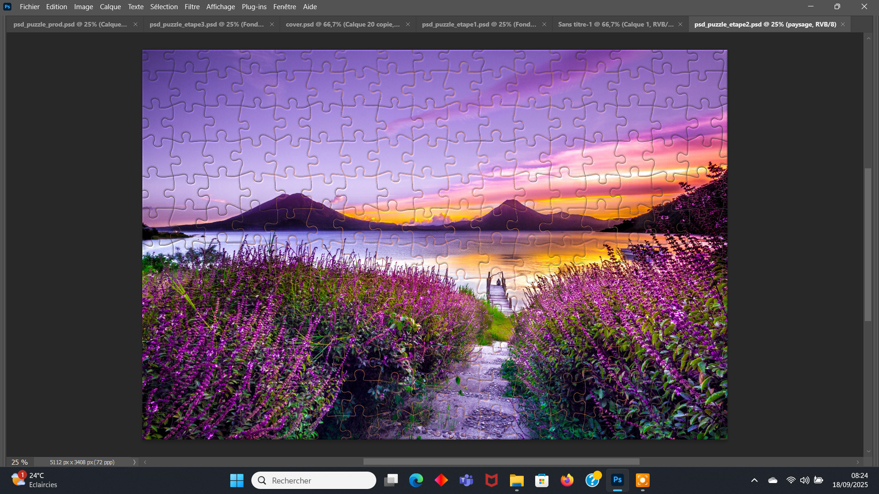Open Task View from the taskbar
The width and height of the screenshot is (879, 494).
click(x=391, y=480)
